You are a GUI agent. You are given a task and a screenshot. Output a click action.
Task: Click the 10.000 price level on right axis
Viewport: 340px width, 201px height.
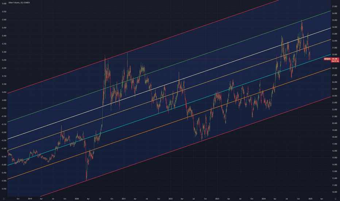[x=335, y=192]
